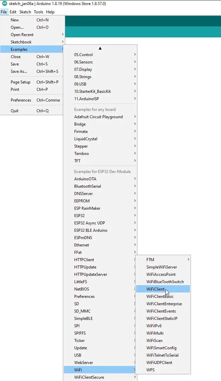Screen dimensions: 221x381
Task: Open the WiFiClient example sketch
Action: click(155, 289)
